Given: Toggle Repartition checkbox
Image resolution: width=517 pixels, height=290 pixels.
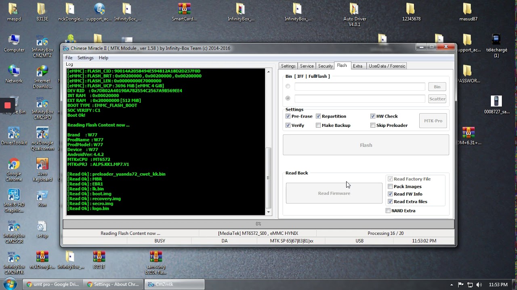Looking at the screenshot, I should (x=318, y=116).
